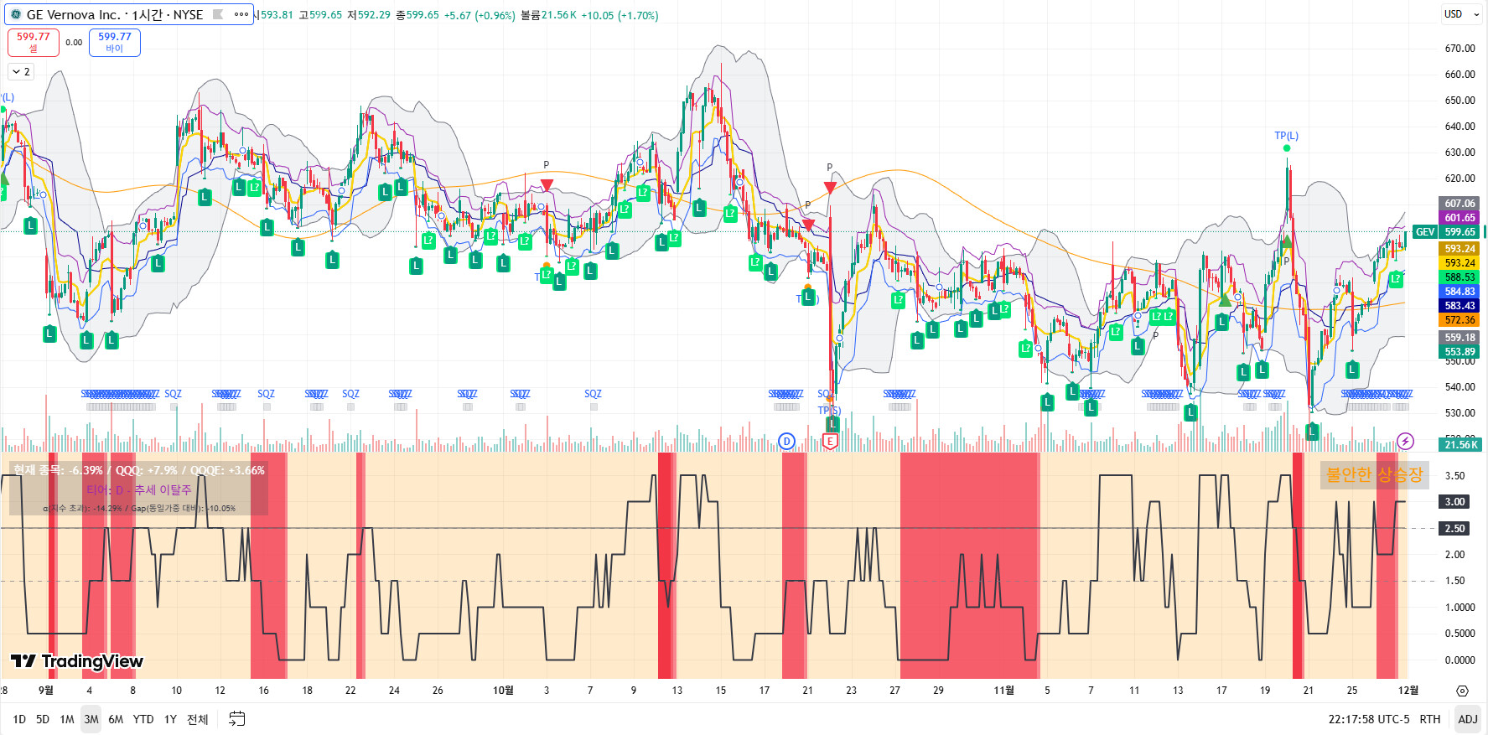Click the 3.00 indicator value label
This screenshot has height=735, width=1488.
pyautogui.click(x=1454, y=502)
